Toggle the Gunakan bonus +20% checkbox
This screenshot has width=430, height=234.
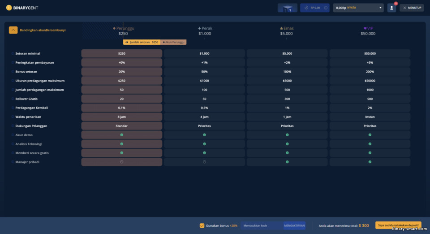click(202, 225)
